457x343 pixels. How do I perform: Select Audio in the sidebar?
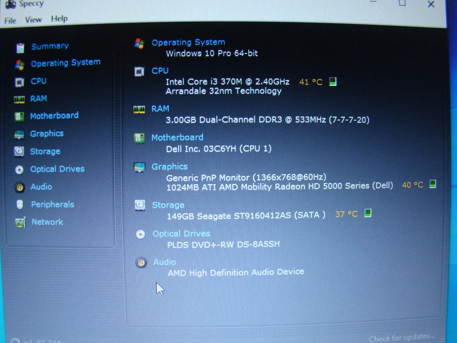pos(41,187)
